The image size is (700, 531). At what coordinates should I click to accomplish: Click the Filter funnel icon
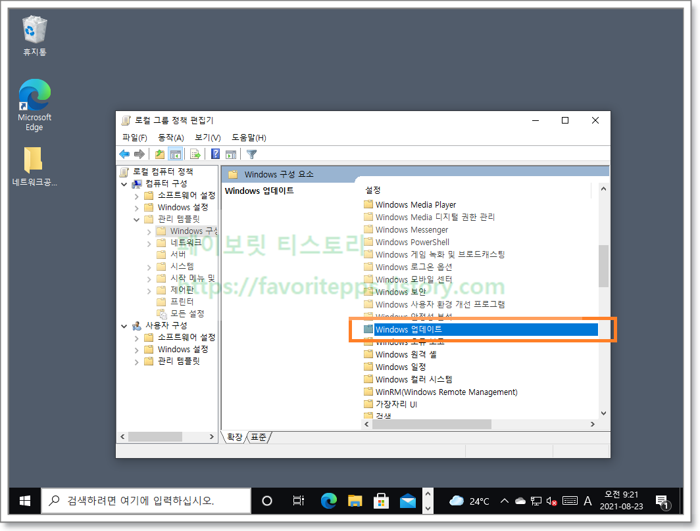point(251,154)
